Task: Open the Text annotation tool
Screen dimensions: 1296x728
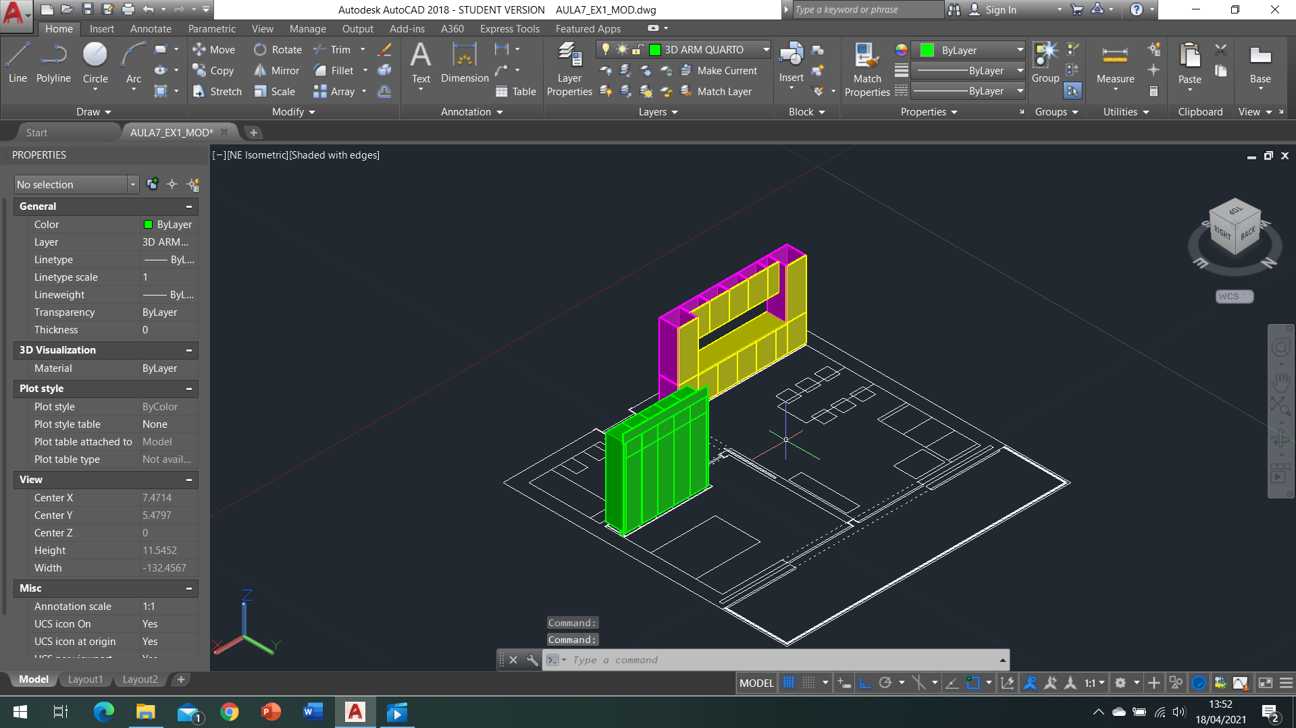Action: coord(421,62)
